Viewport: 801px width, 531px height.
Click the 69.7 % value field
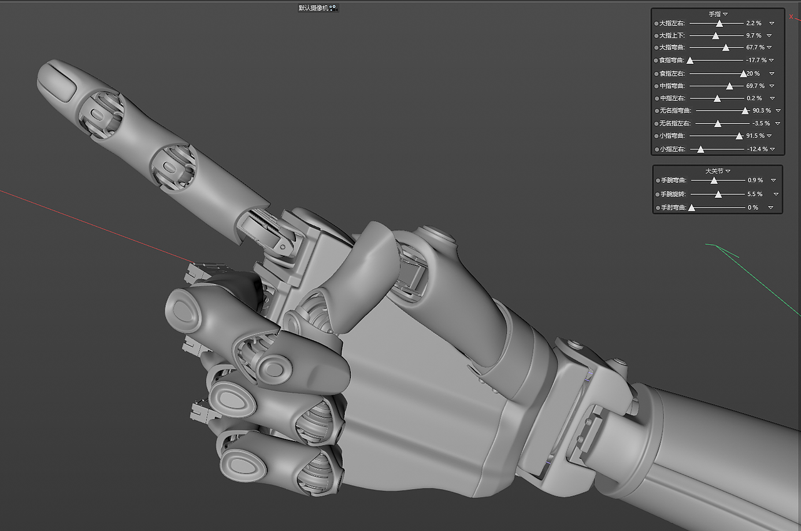pyautogui.click(x=755, y=86)
